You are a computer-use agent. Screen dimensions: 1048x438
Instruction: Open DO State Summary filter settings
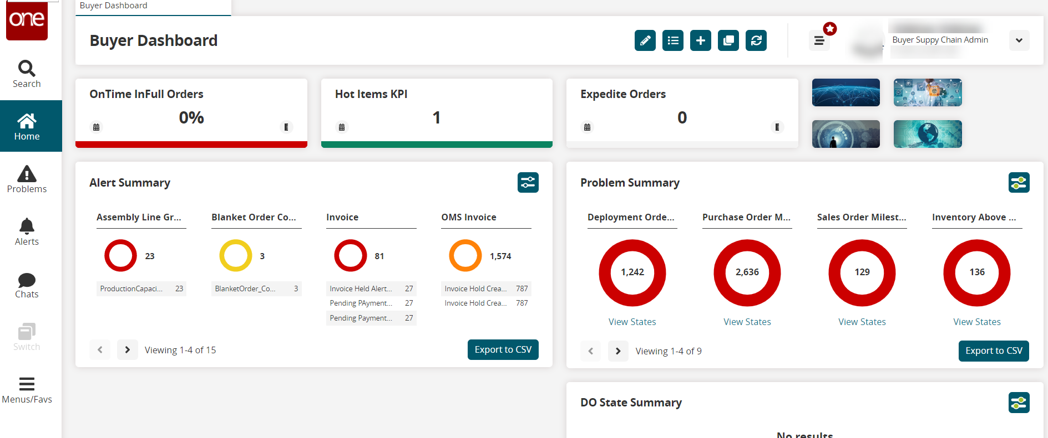tap(1019, 403)
